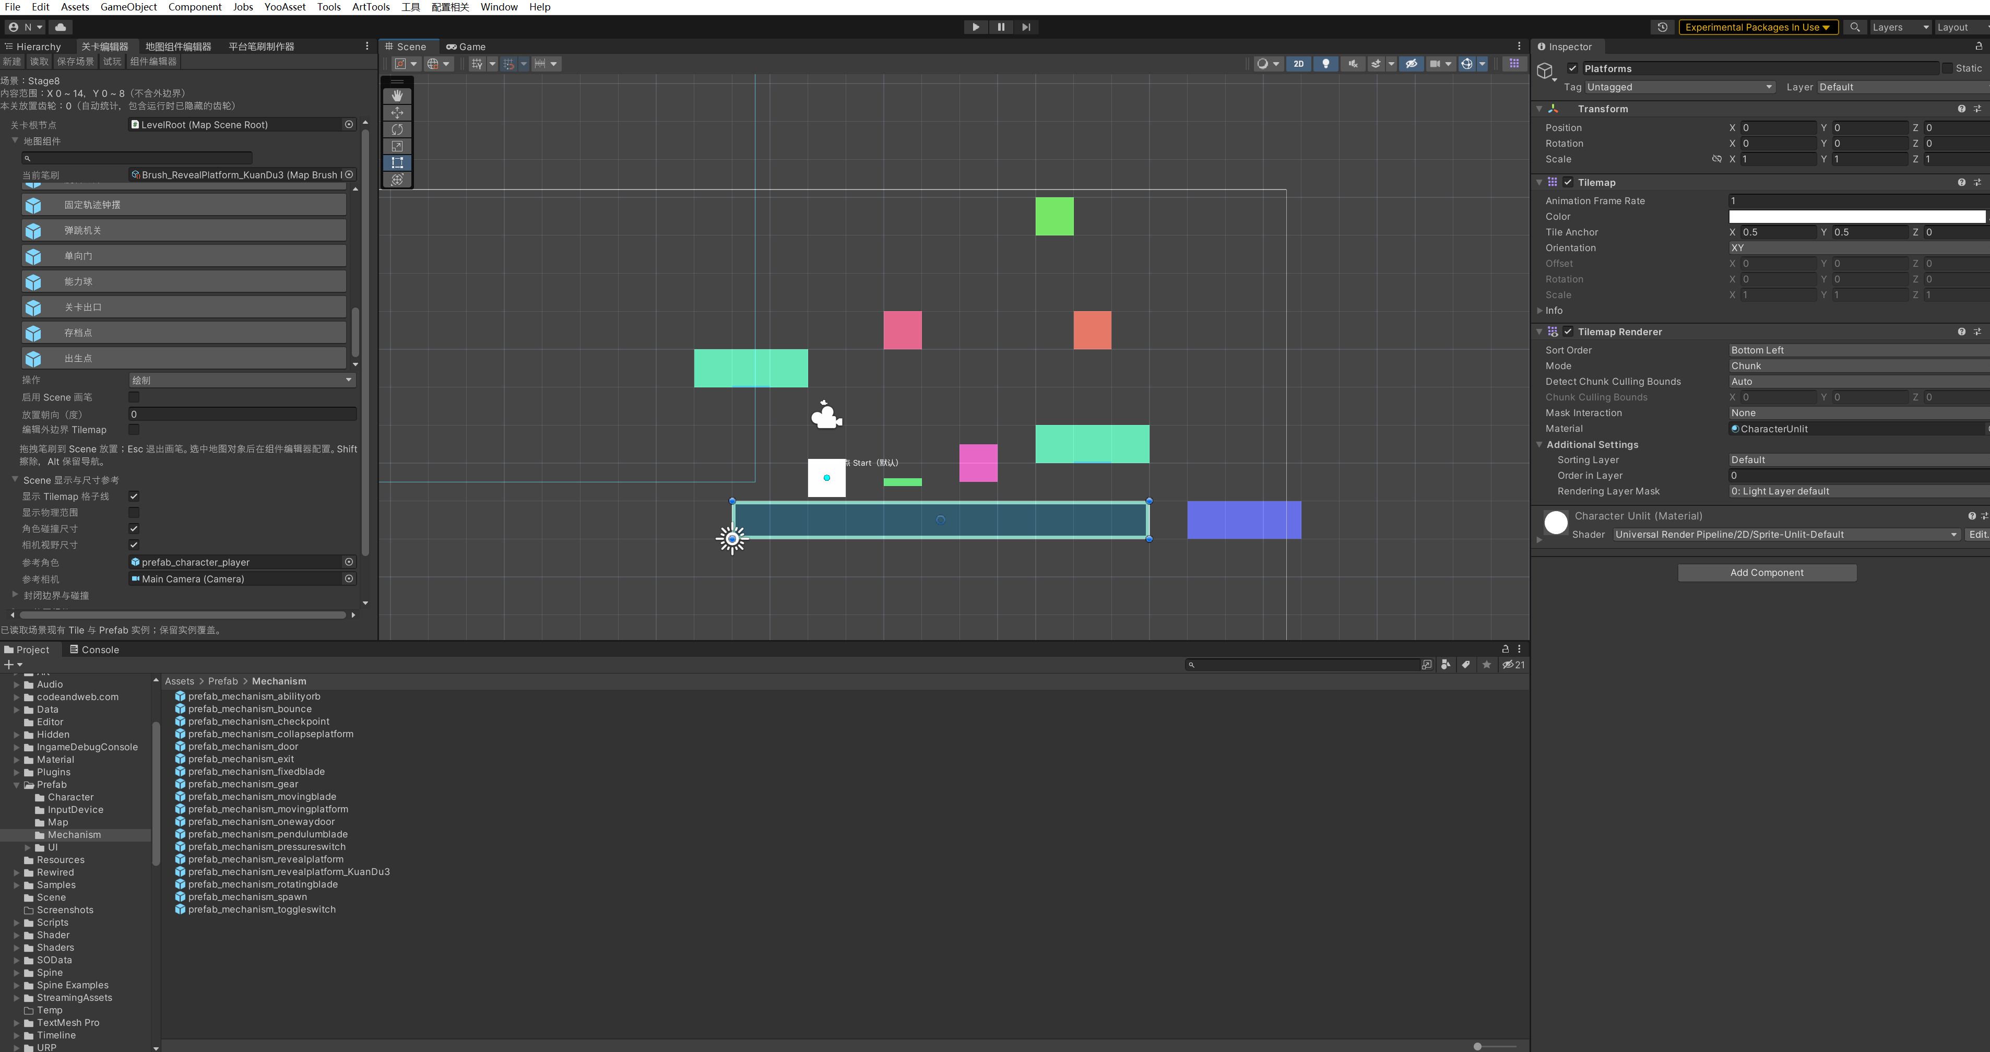1990x1052 pixels.
Task: Select the Hand (View) tool in Scene
Action: click(x=397, y=96)
